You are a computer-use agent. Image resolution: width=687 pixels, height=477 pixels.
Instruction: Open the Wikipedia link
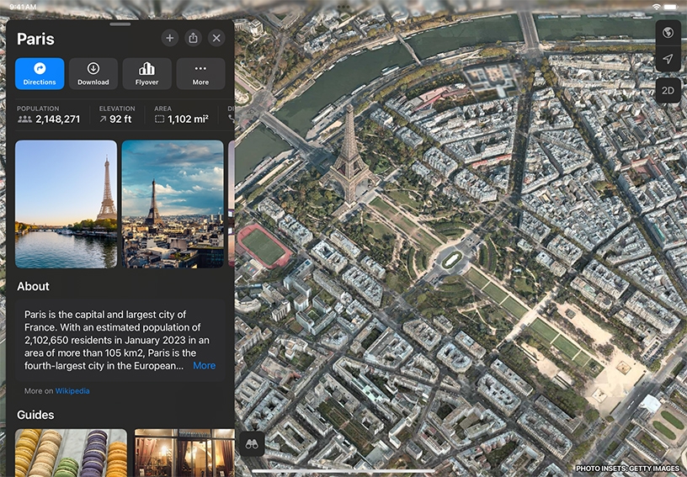click(x=72, y=391)
